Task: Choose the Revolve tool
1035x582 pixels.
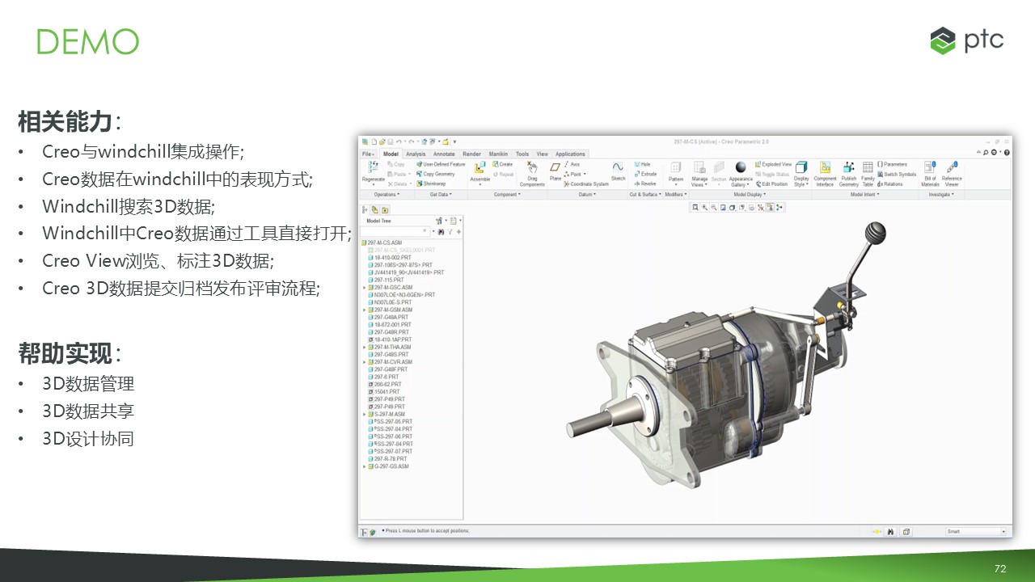Action: (x=646, y=183)
